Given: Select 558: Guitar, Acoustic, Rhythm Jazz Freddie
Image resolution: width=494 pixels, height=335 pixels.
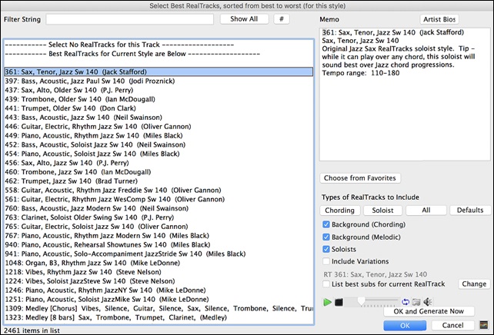Looking at the screenshot, I should click(x=159, y=191).
